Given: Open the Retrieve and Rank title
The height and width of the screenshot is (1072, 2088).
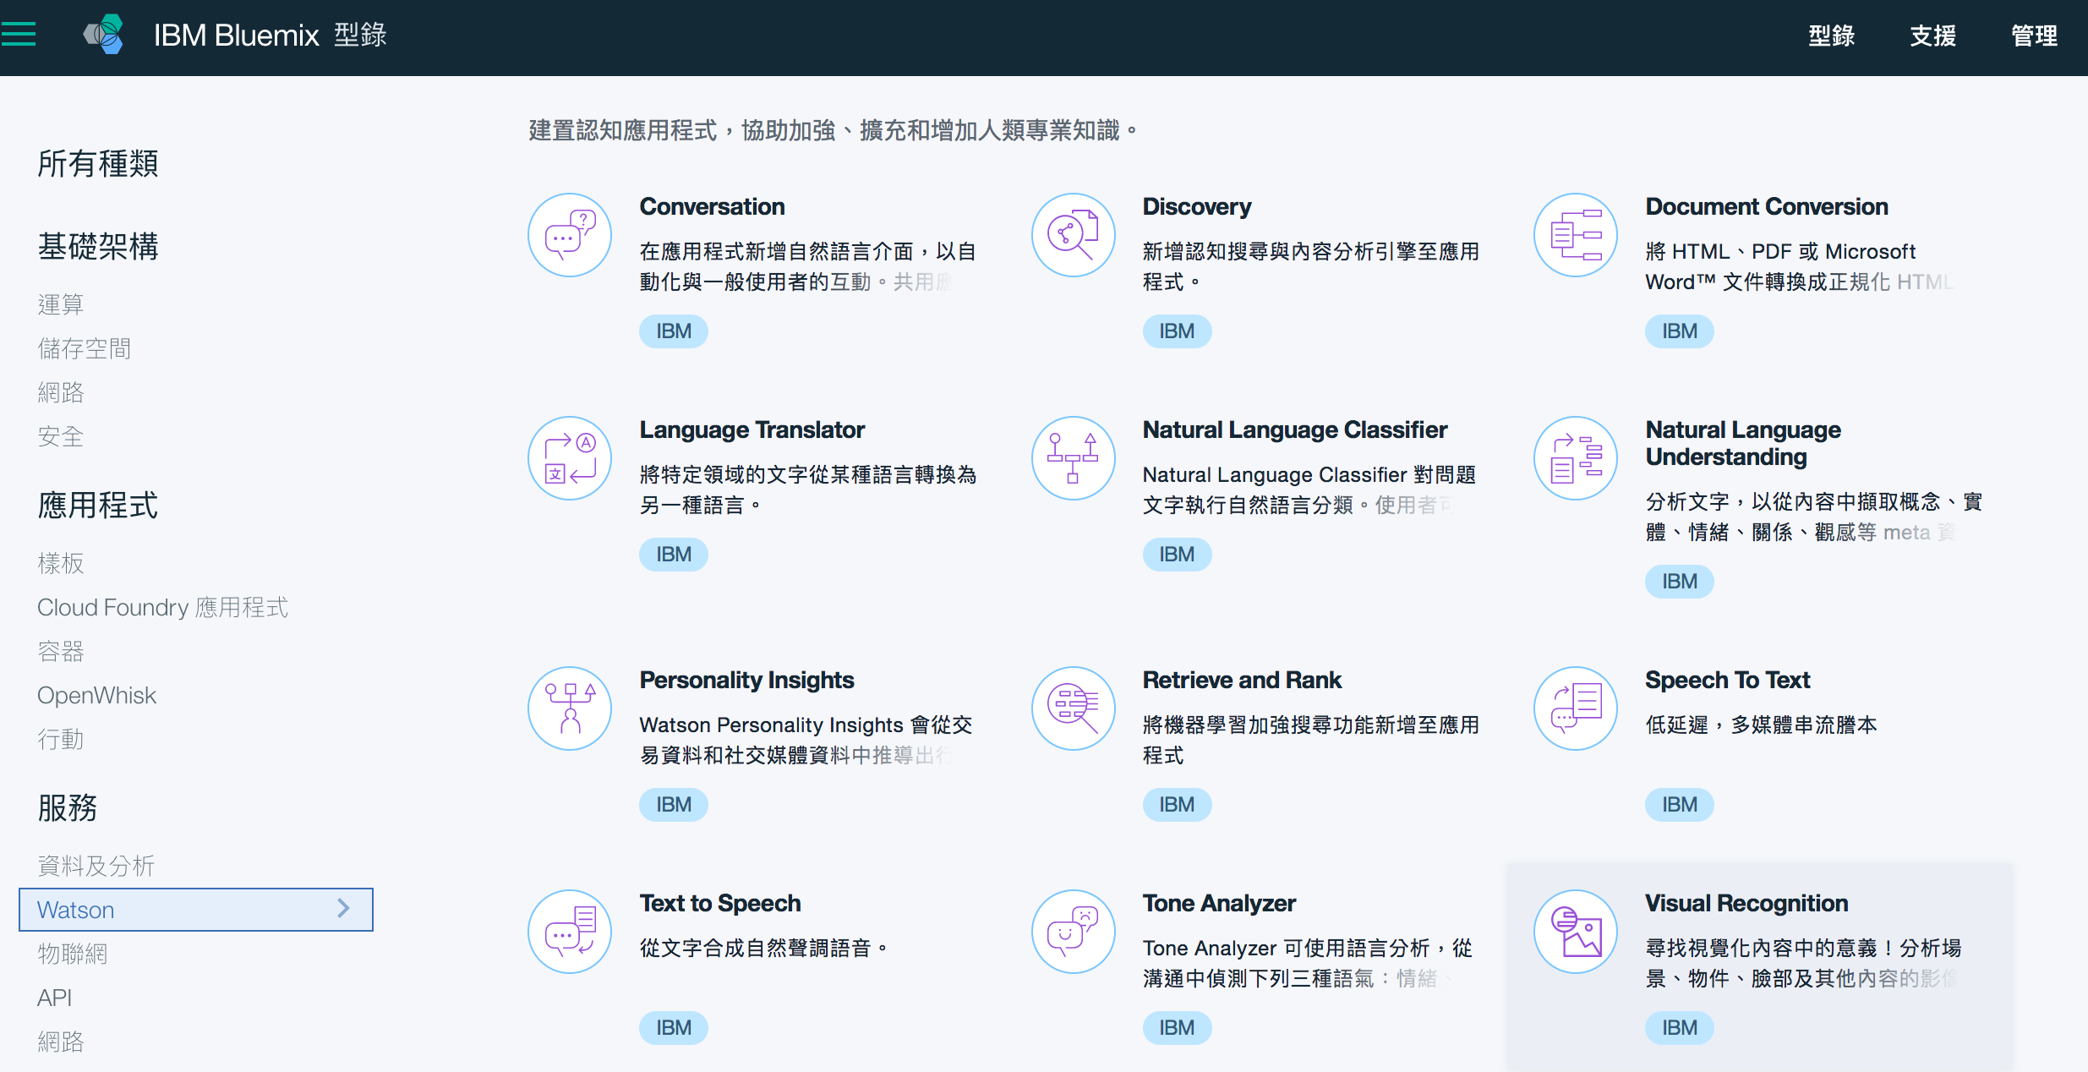Looking at the screenshot, I should 1242,680.
